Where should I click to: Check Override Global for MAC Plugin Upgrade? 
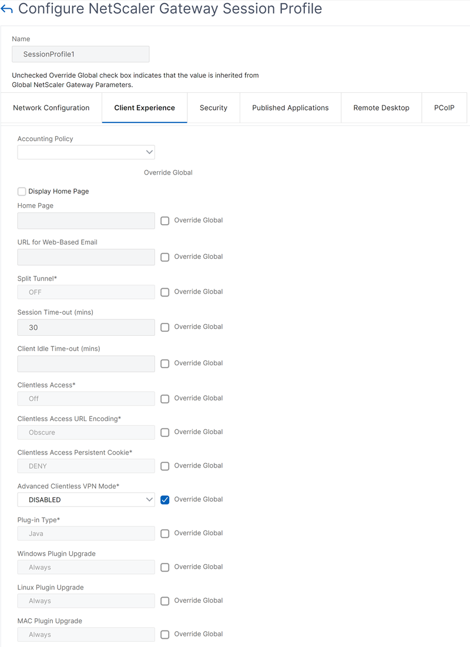coord(165,635)
